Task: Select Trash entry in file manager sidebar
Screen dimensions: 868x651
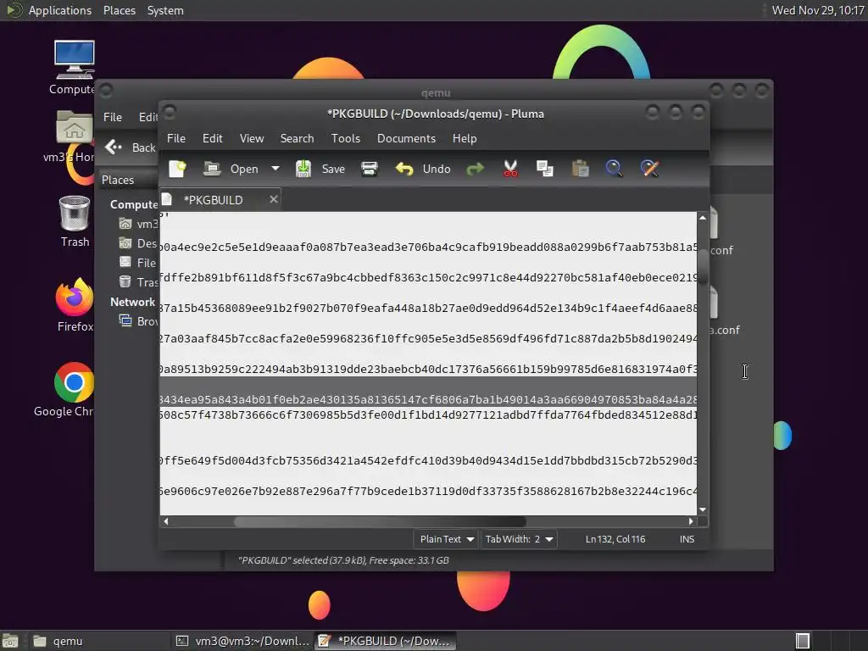Action: click(x=139, y=282)
